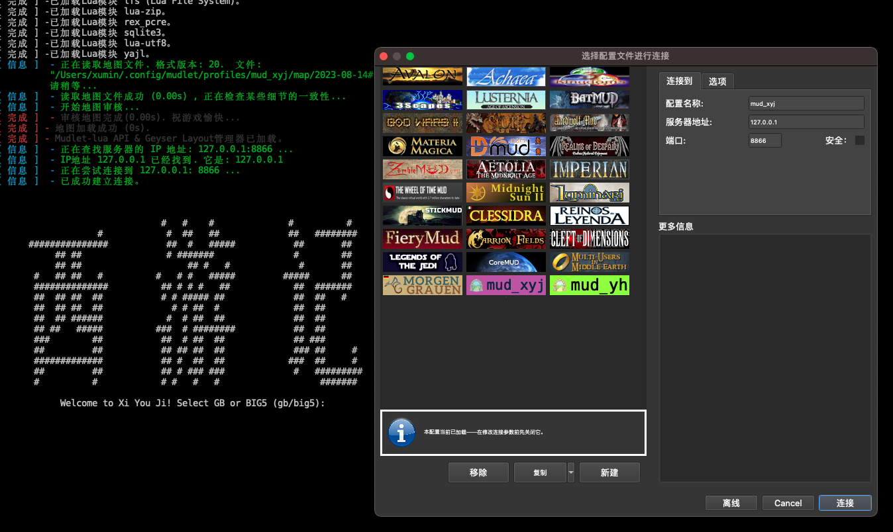Pick the BatMUD profile
This screenshot has width=893, height=532.
click(590, 100)
